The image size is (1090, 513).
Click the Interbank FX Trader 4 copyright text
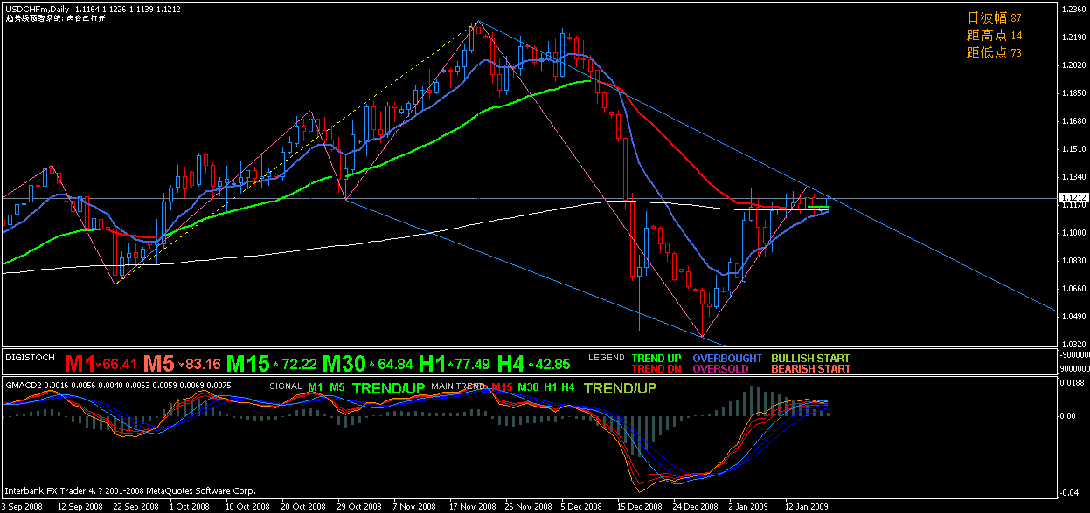(x=130, y=491)
